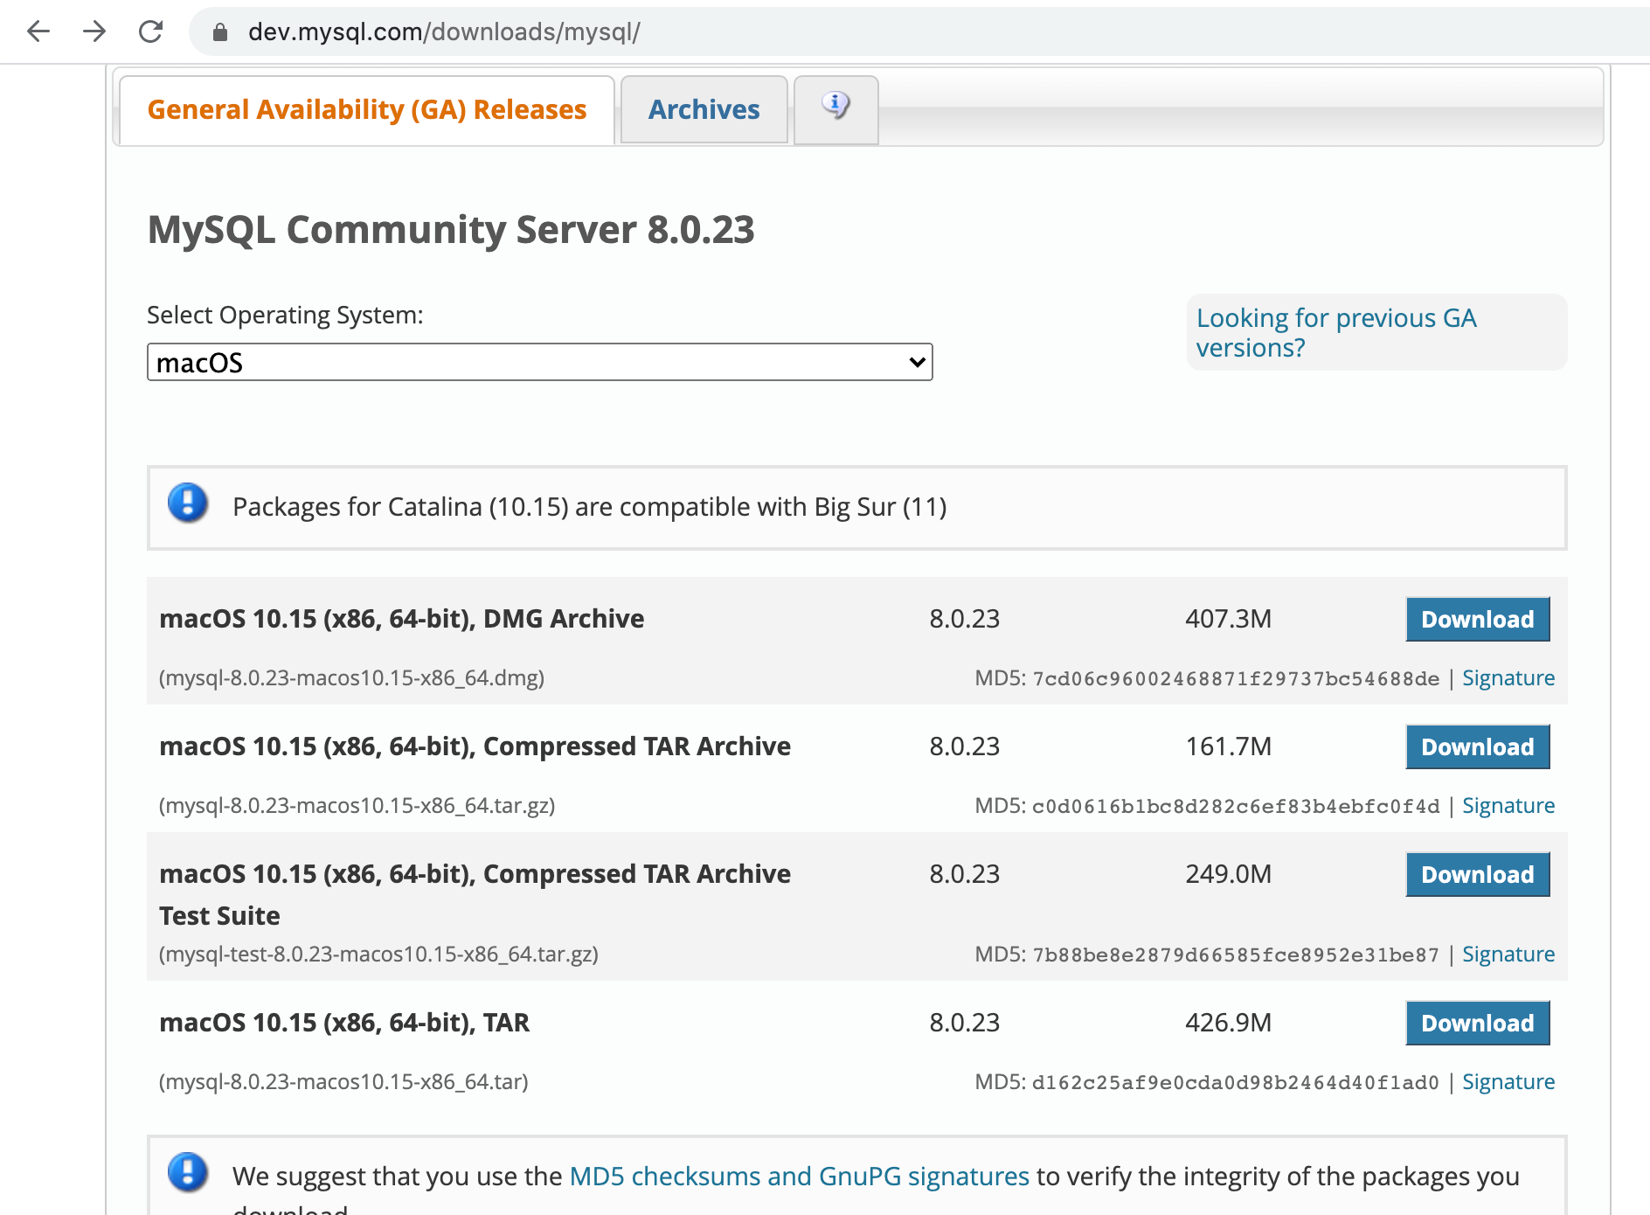Click the padlock site info icon
Screen dimensions: 1650x1215
point(220,32)
